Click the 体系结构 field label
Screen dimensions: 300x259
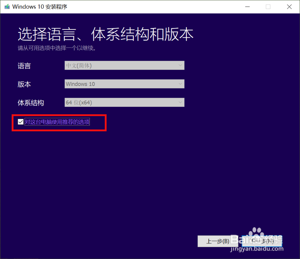[31, 103]
